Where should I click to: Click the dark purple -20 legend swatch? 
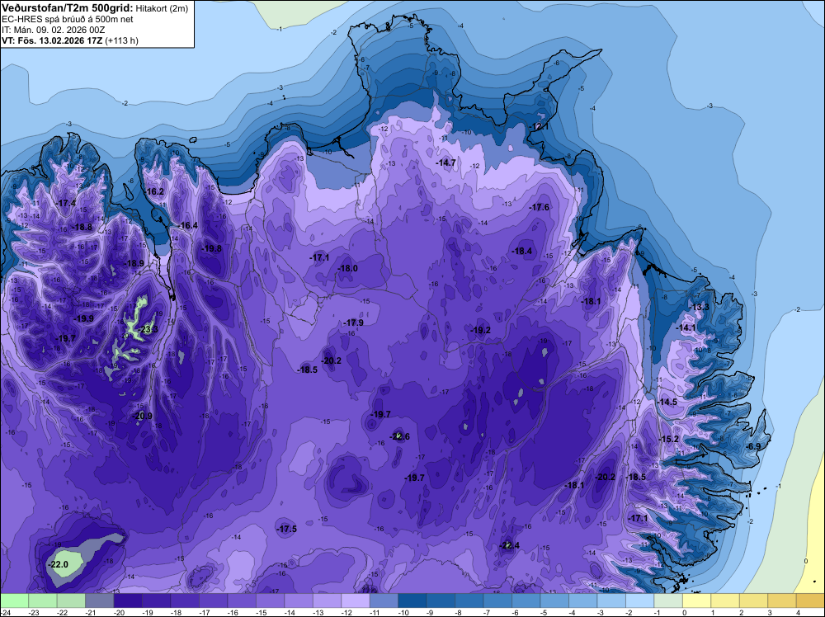point(128,601)
